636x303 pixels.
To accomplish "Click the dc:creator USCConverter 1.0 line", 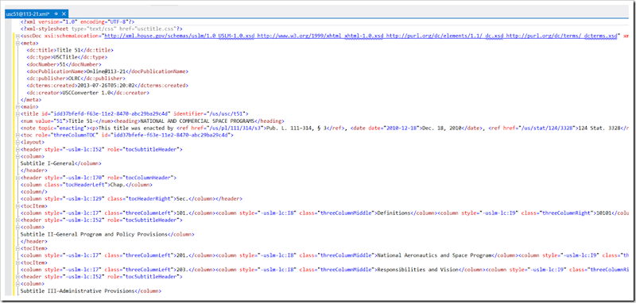I will pos(88,93).
